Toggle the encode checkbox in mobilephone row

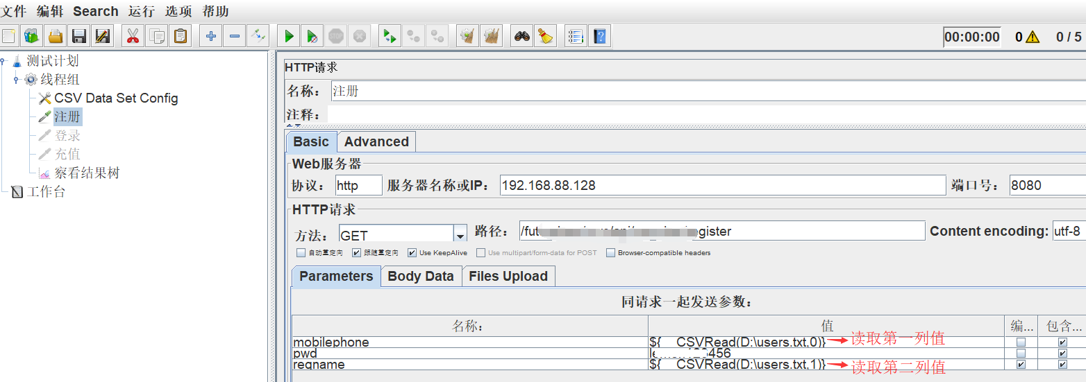point(1021,342)
